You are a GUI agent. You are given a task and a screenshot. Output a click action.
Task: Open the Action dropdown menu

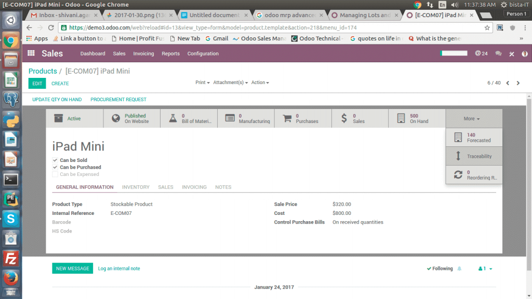(x=260, y=83)
